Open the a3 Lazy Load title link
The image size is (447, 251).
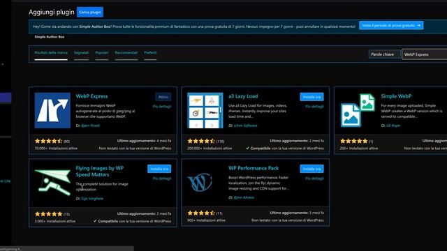(243, 96)
